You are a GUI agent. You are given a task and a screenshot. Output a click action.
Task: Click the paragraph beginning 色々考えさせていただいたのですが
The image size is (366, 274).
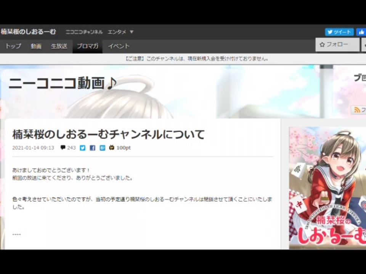pyautogui.click(x=142, y=203)
